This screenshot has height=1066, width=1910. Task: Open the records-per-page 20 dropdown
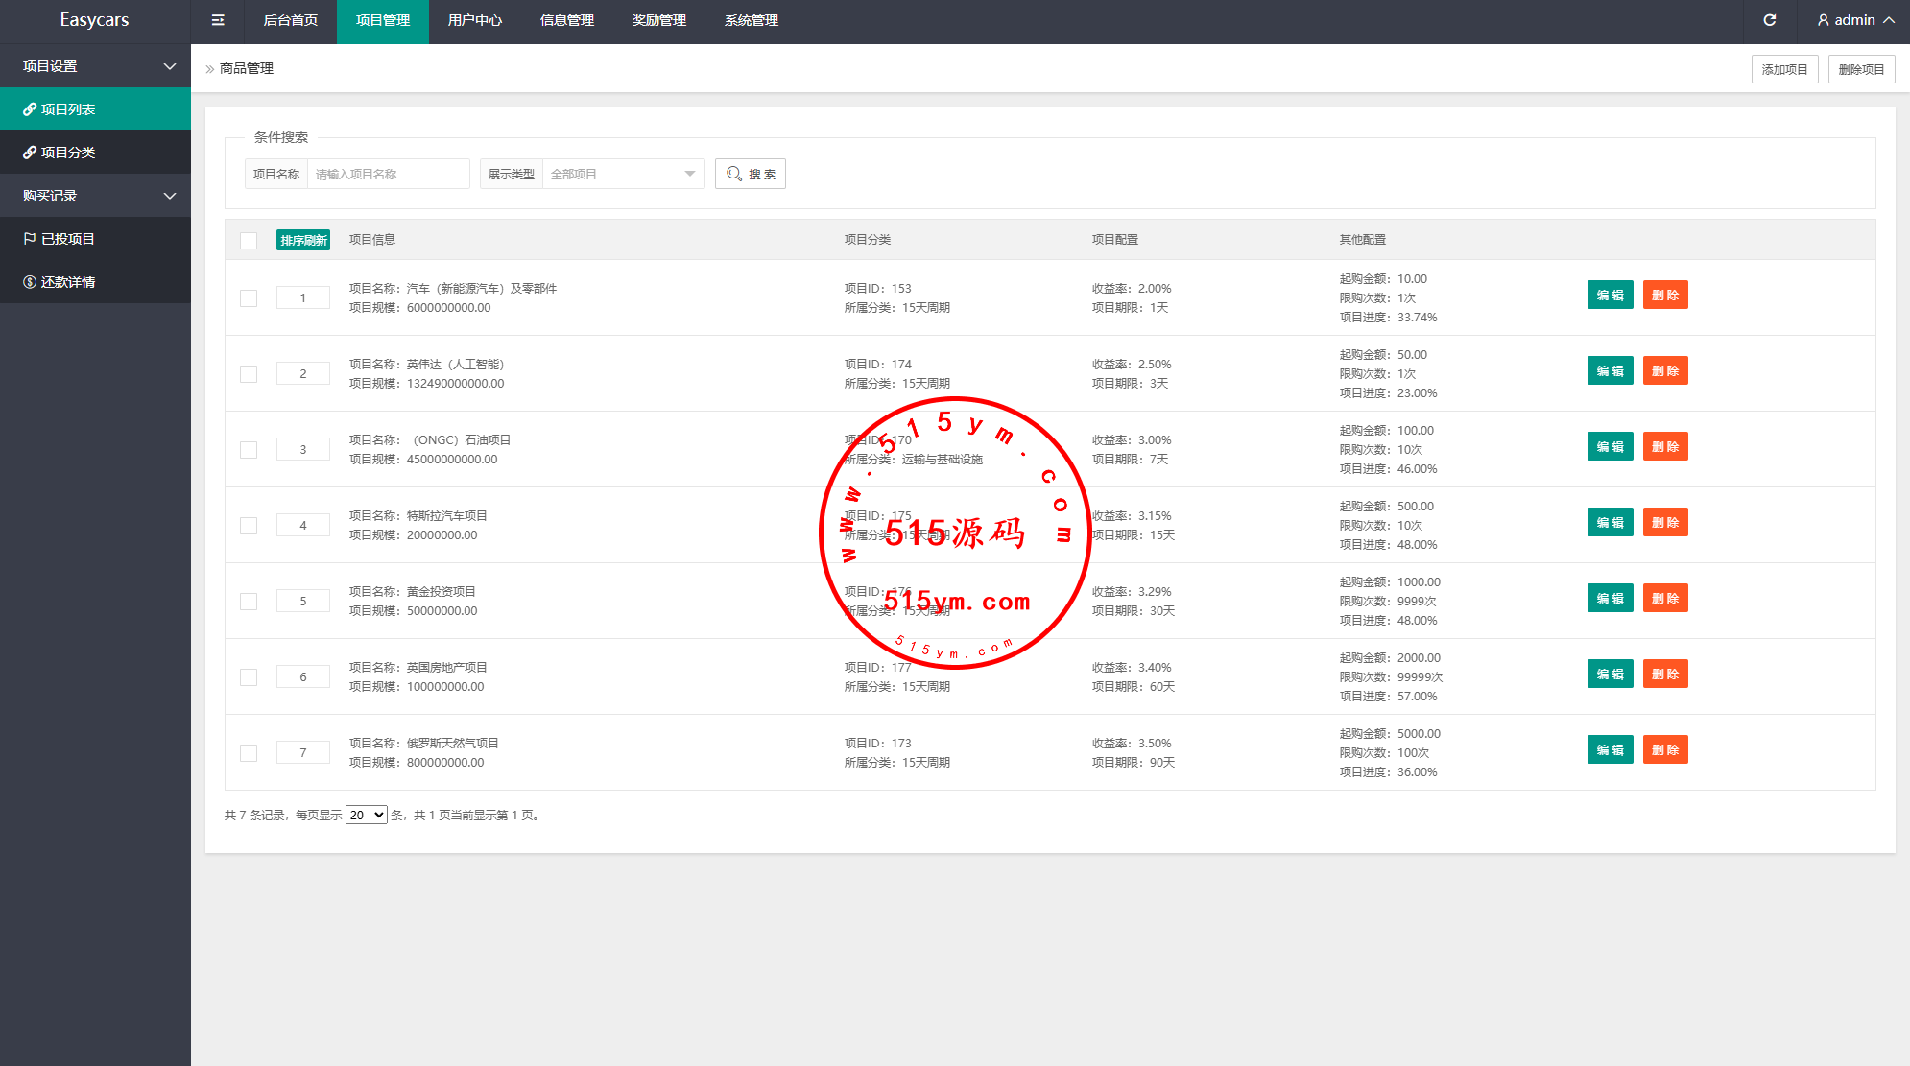(x=366, y=815)
